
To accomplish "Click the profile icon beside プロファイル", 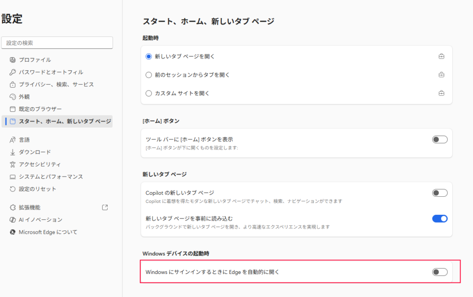I will 12,60.
